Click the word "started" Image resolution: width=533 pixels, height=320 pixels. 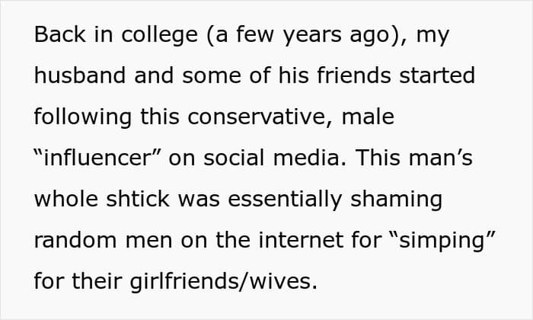pos(437,75)
